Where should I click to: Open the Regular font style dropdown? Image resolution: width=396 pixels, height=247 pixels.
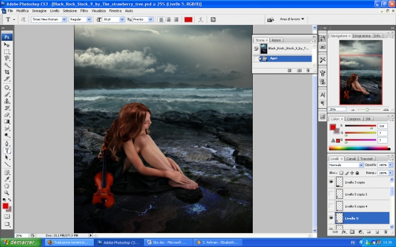(89, 19)
